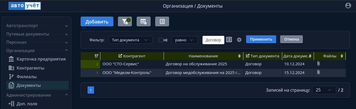Open table column settings icon

pyautogui.click(x=144, y=22)
